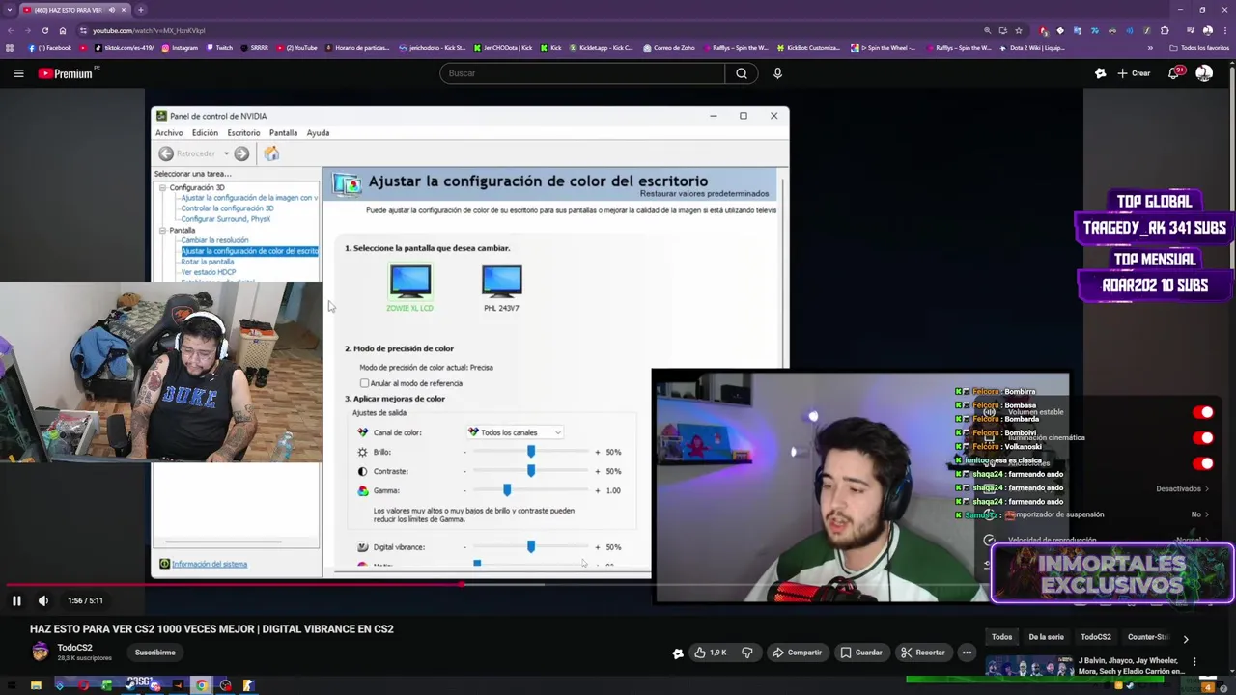This screenshot has width=1236, height=695.
Task: Open File Explorer in Windows taskbar
Action: click(36, 686)
